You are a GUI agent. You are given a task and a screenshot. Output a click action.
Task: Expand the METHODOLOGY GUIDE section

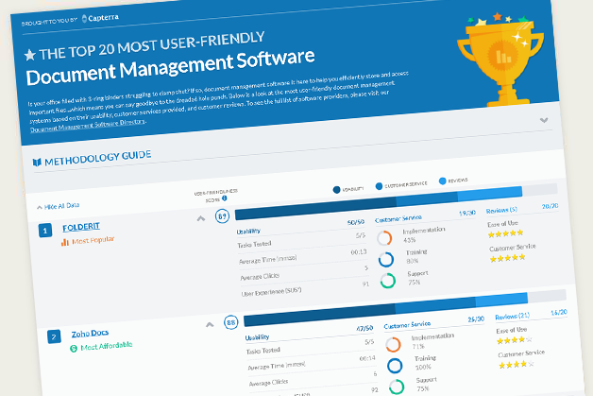tap(97, 158)
